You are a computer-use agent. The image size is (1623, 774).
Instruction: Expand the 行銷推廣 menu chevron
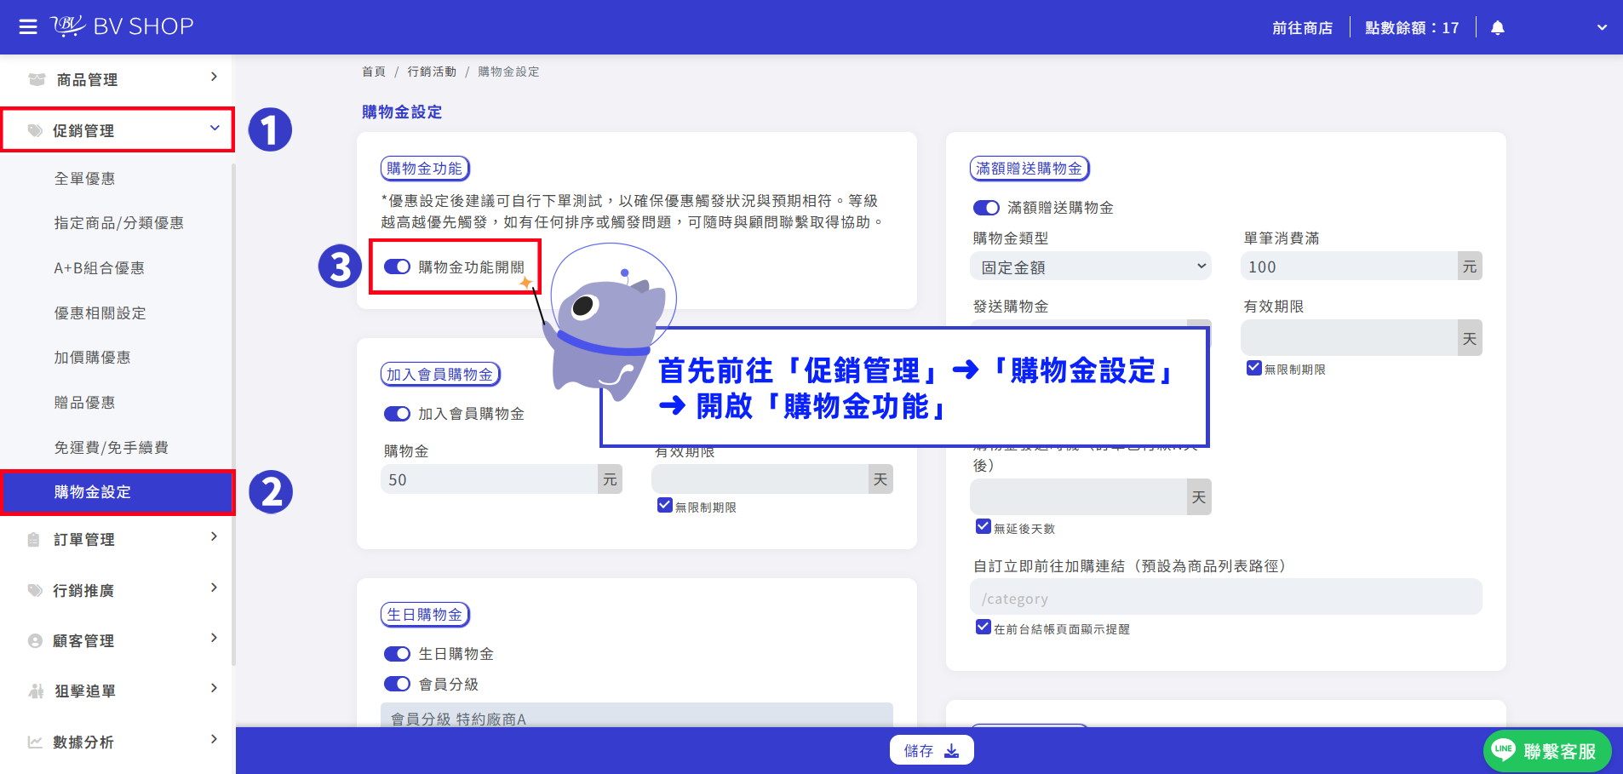point(214,588)
